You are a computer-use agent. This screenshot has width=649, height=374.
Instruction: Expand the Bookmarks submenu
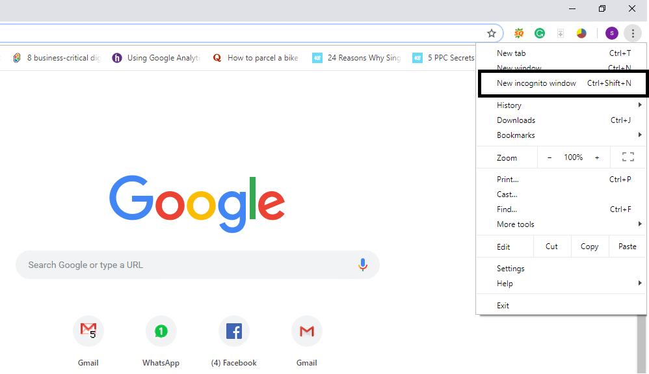tap(561, 135)
